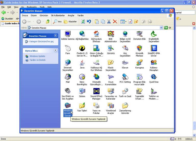Open the Windows Update link

point(37,56)
